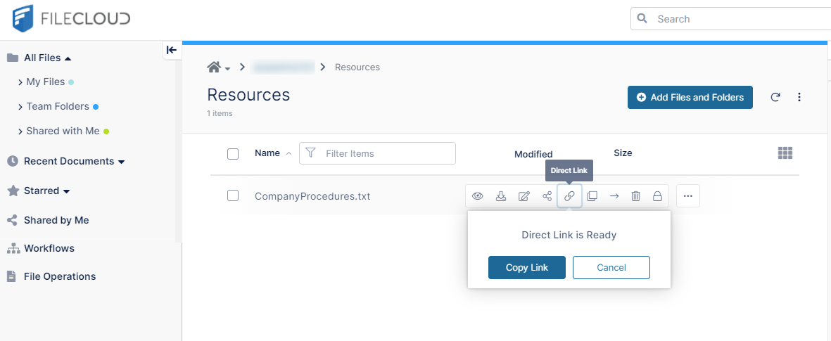831x341 pixels.
Task: Check the select-all checkbox in header
Action: 233,153
